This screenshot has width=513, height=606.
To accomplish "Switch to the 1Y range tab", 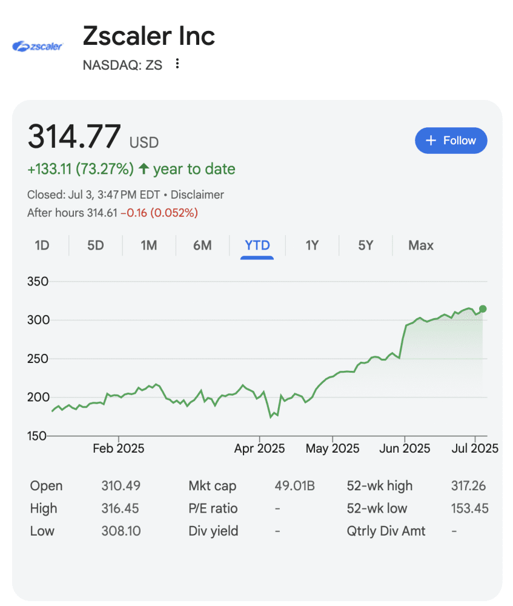I will tap(312, 245).
